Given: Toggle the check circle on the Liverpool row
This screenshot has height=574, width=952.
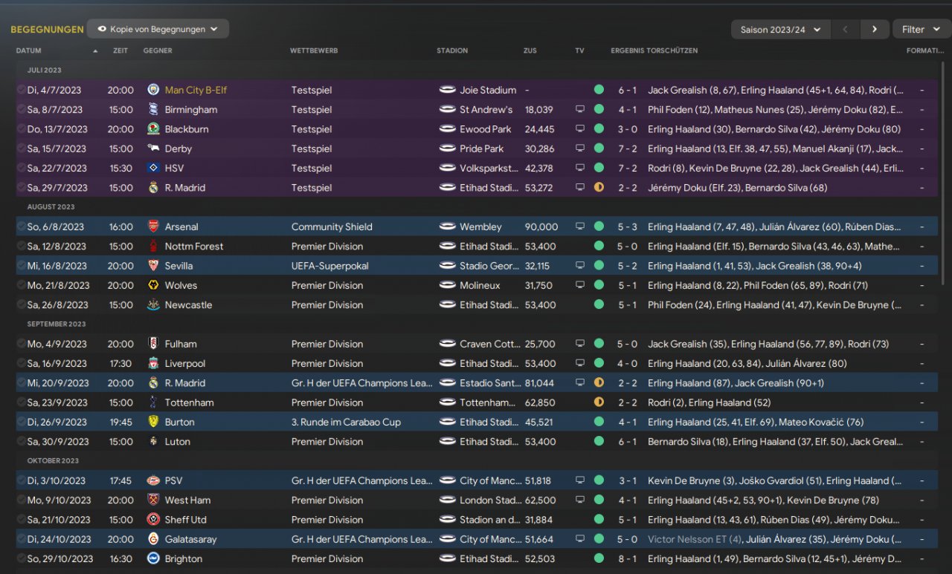Looking at the screenshot, I should 21,364.
